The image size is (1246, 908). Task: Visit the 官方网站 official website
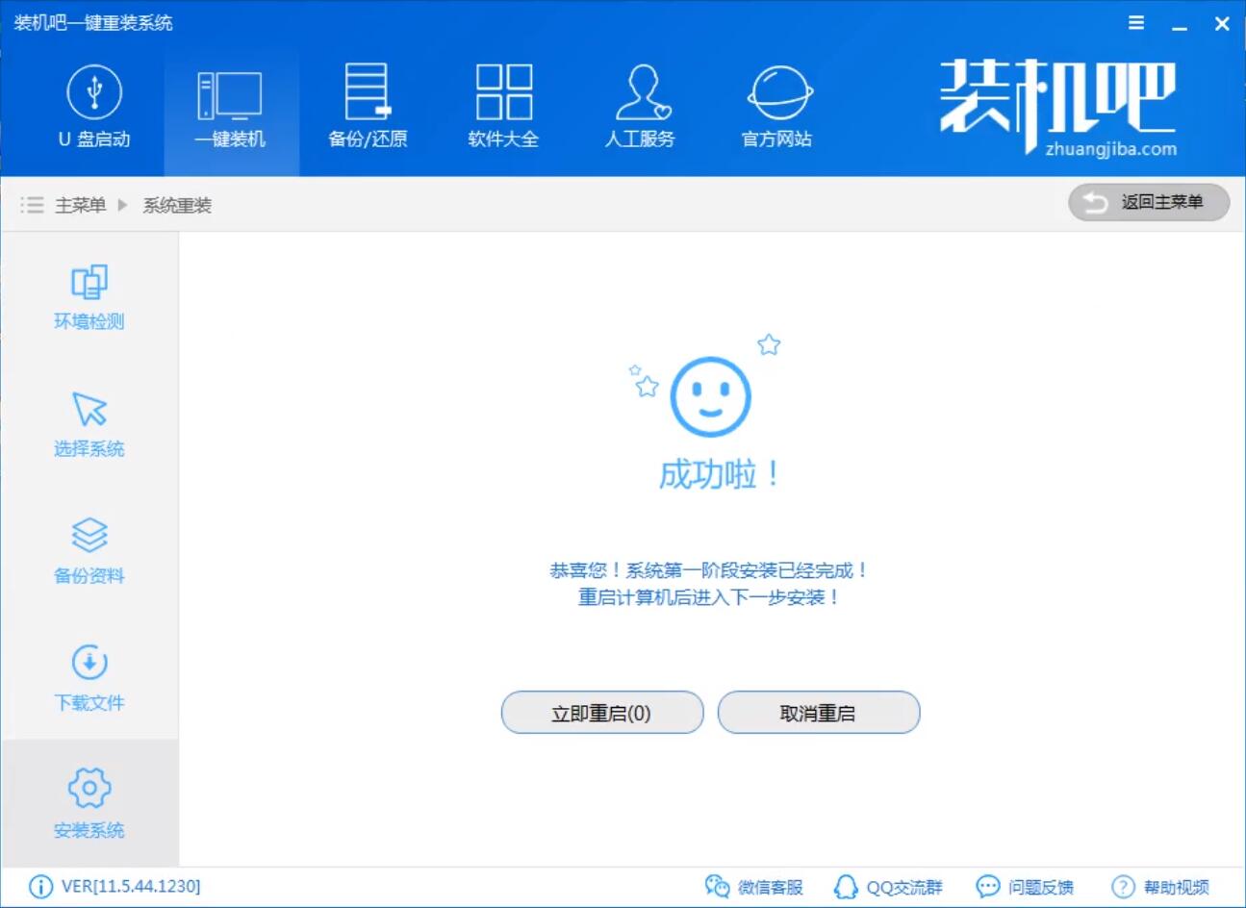tap(776, 106)
